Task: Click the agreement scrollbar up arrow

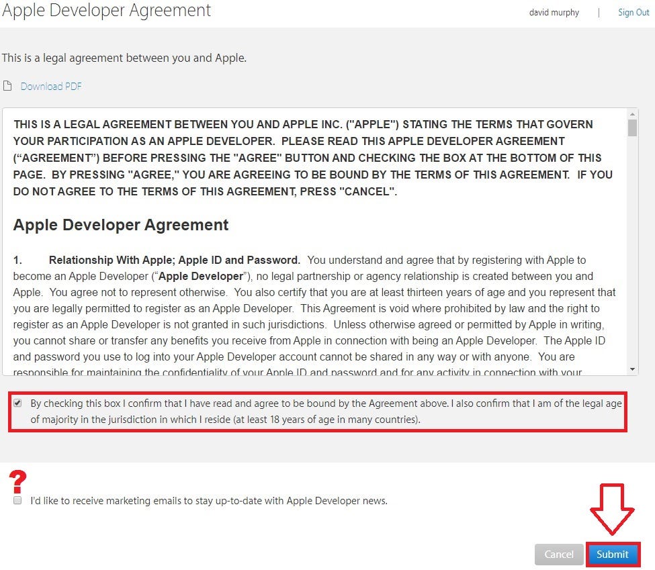Action: pyautogui.click(x=632, y=114)
